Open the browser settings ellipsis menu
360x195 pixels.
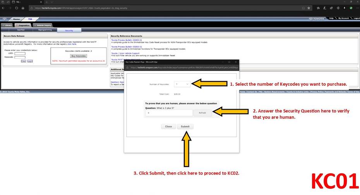point(357,8)
